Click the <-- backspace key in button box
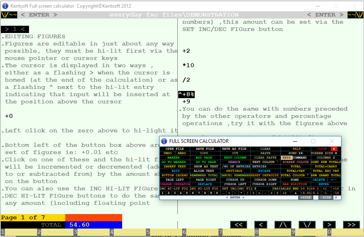The image size is (364, 237). point(334,179)
